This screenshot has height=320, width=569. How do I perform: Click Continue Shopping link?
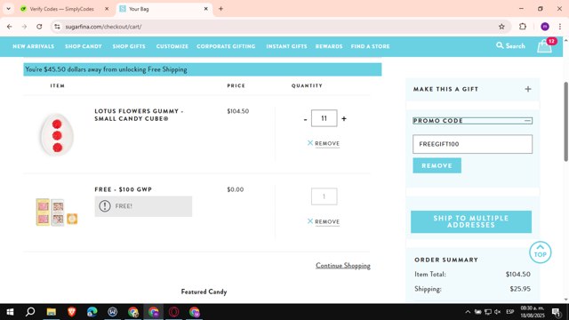tap(343, 266)
